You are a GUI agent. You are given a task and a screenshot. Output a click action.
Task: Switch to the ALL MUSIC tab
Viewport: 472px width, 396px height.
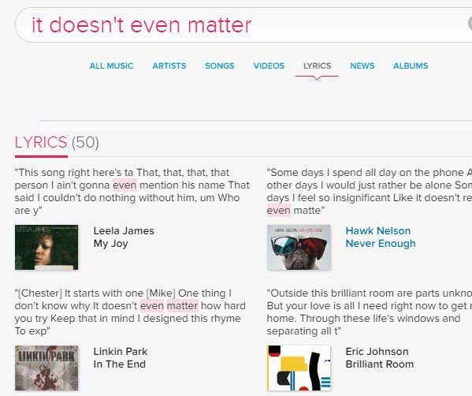coord(111,65)
